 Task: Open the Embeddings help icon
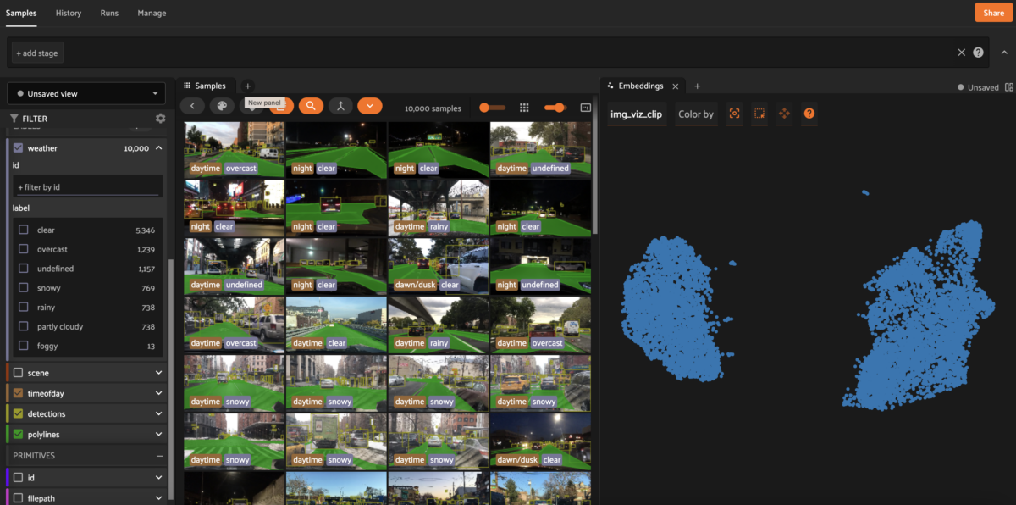coord(809,113)
